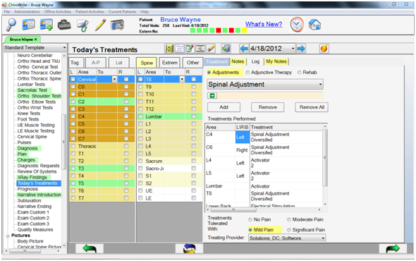Open the File menu
This screenshot has height=261, width=416.
[7, 12]
